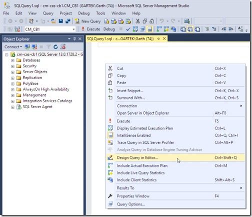Open the Connection submenu

pos(175,106)
